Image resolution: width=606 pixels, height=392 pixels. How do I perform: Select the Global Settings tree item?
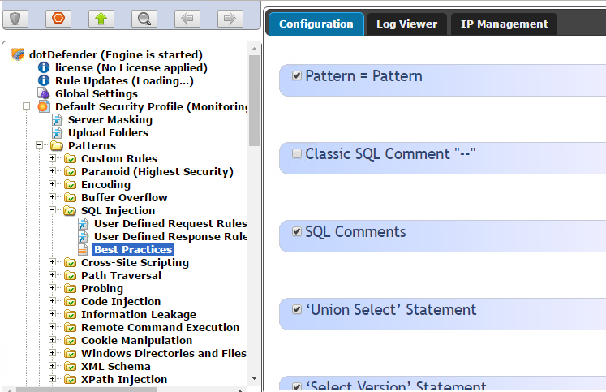tap(97, 93)
